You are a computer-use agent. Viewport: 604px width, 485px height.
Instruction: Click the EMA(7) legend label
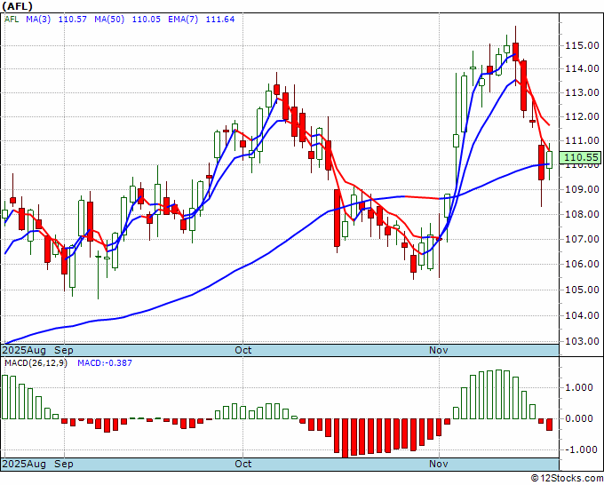coord(183,19)
